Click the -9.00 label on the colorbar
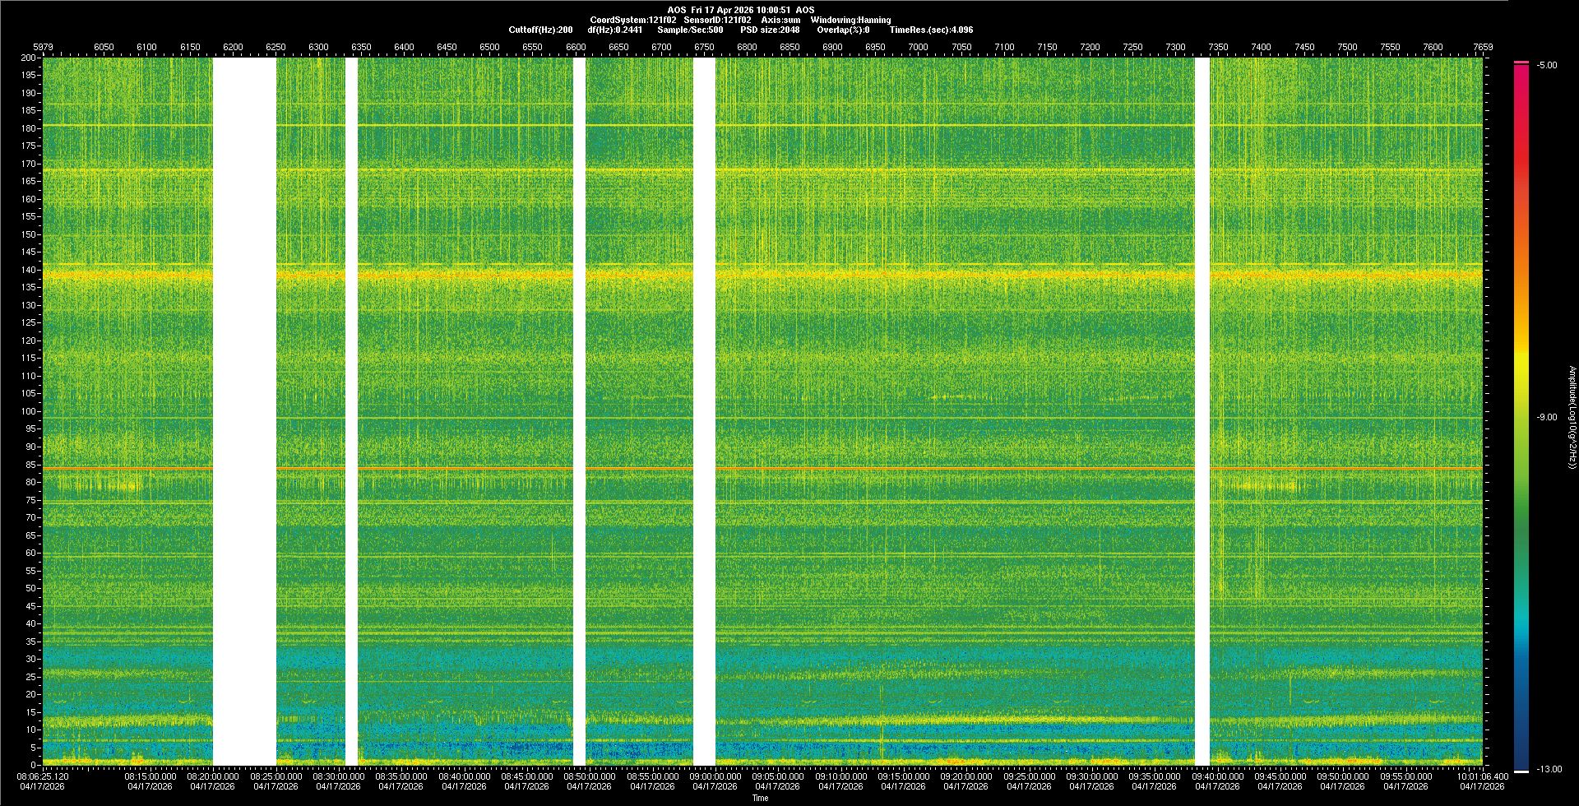The width and height of the screenshot is (1579, 806). click(x=1547, y=417)
